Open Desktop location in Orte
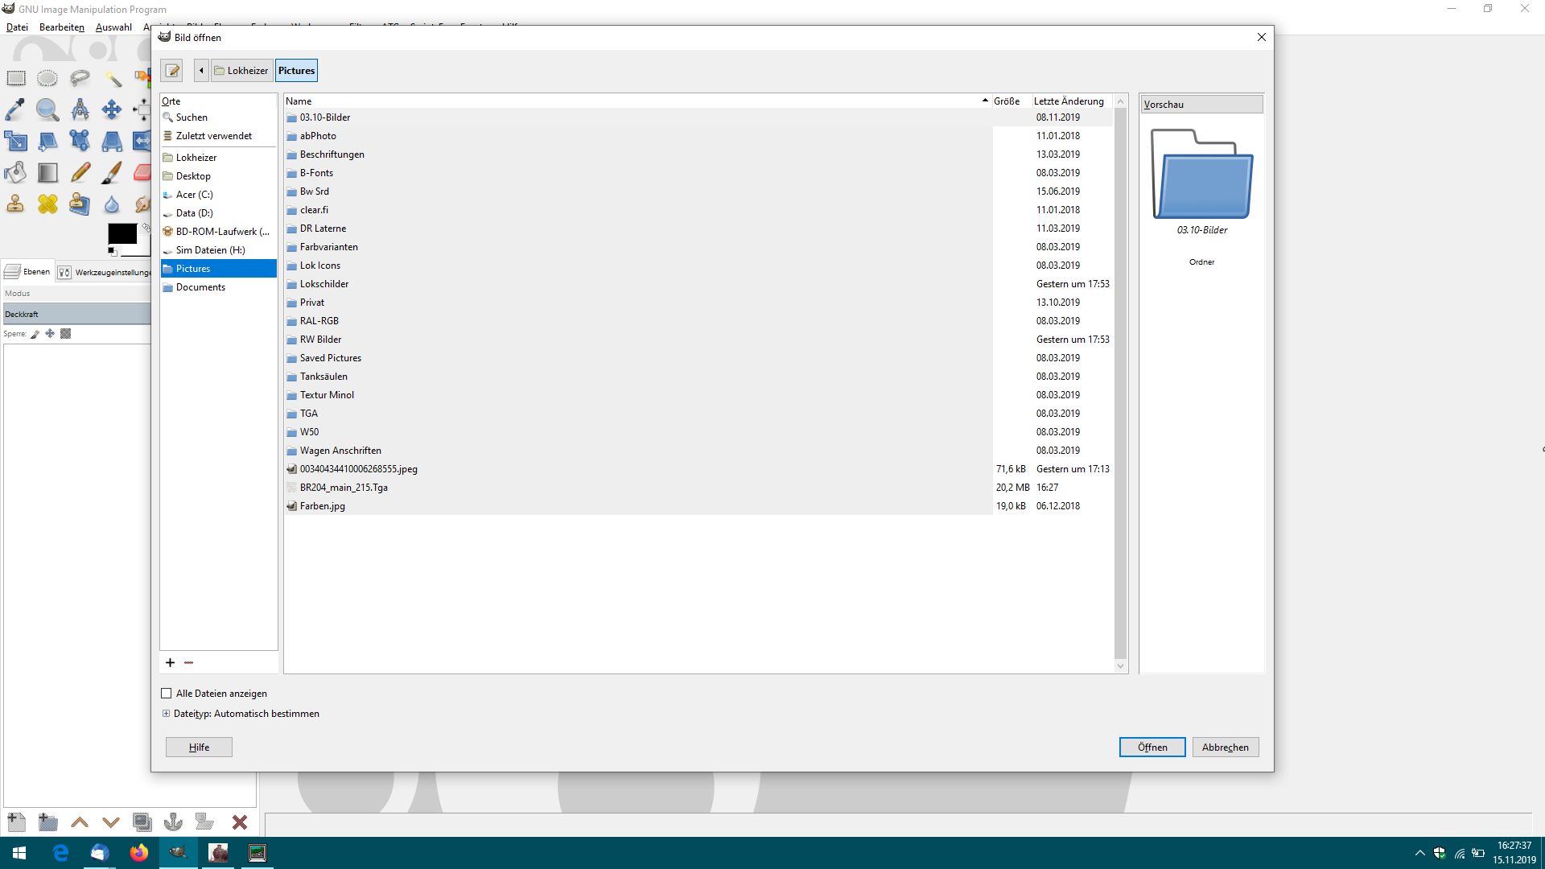This screenshot has height=869, width=1545. pos(193,176)
